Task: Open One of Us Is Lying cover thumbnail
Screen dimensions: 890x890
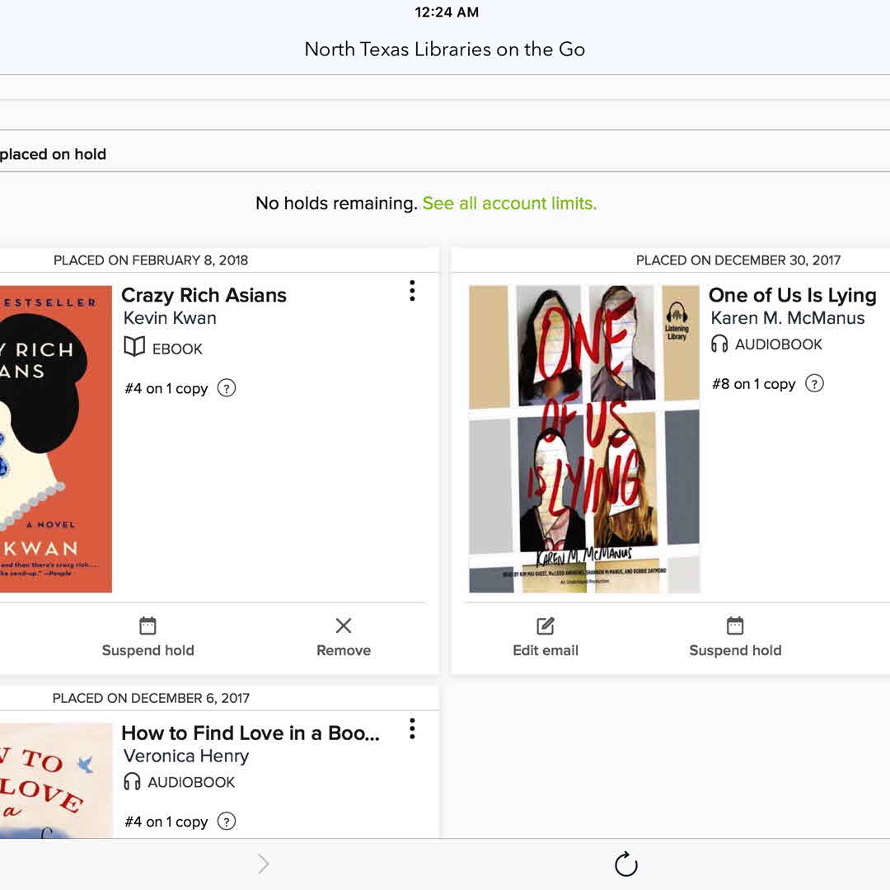Action: (584, 439)
